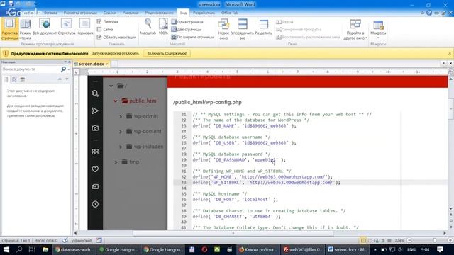Click украинский language in status bar

[82, 240]
